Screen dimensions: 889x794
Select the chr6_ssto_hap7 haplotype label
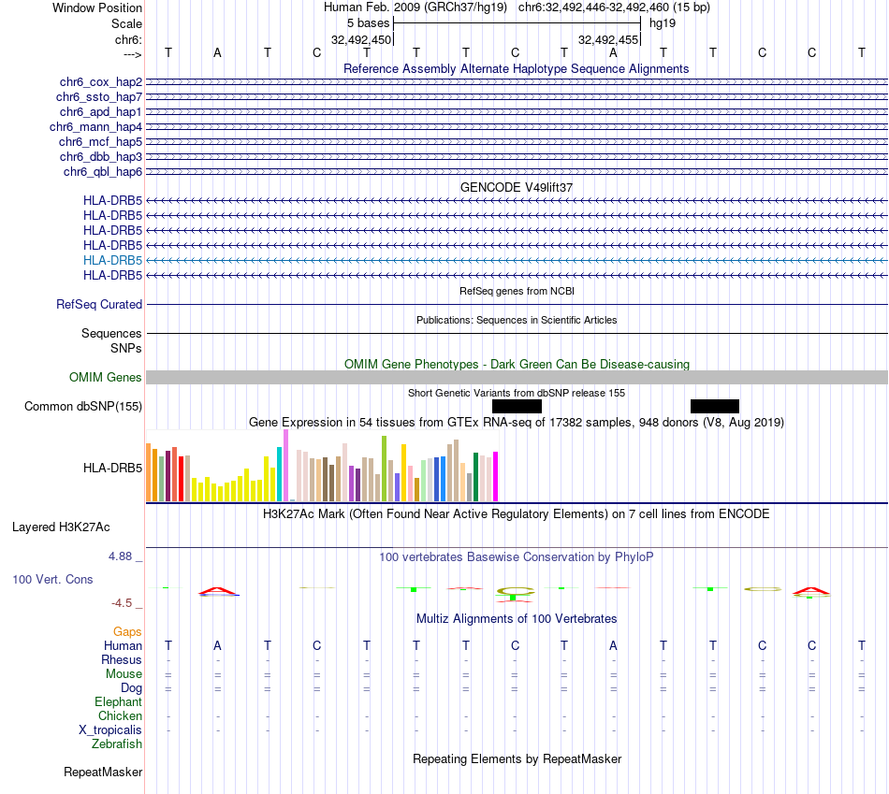pos(99,97)
